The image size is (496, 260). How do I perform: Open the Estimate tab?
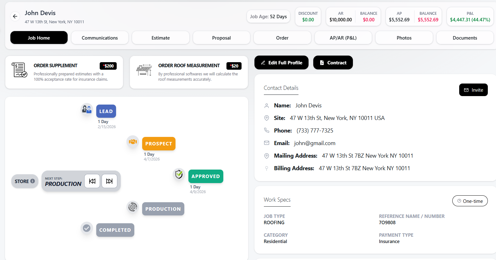pos(161,38)
